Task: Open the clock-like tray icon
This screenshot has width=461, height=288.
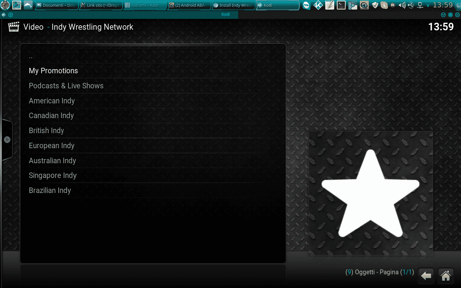Action: (384, 5)
